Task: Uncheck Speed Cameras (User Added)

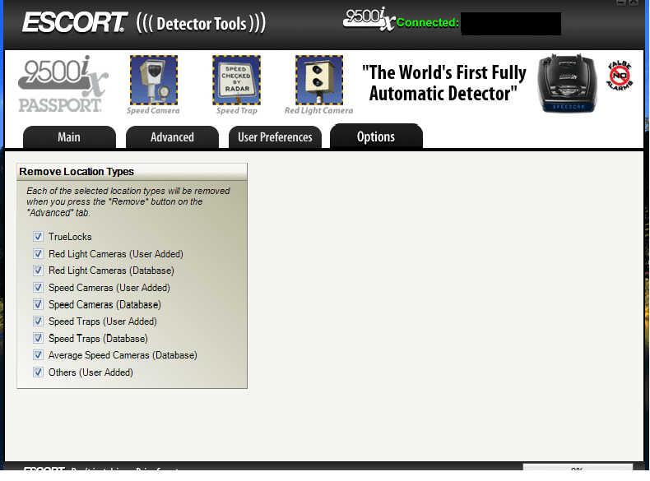Action: click(38, 288)
